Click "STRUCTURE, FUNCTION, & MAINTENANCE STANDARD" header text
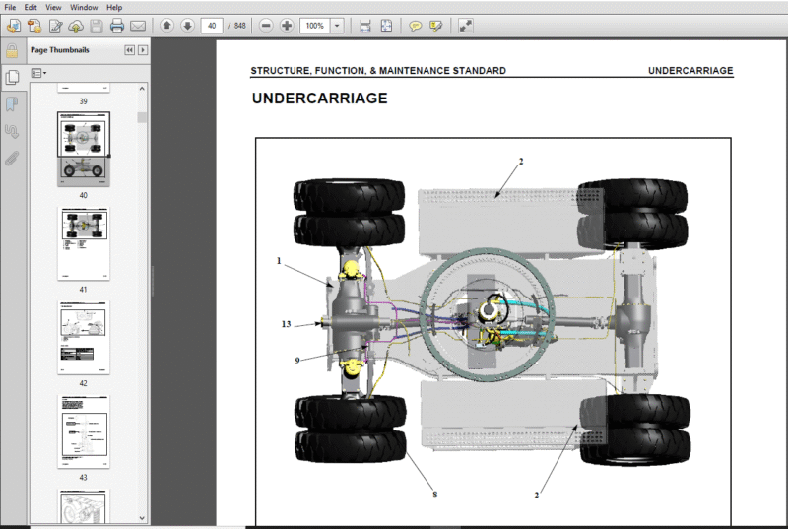 pyautogui.click(x=378, y=71)
